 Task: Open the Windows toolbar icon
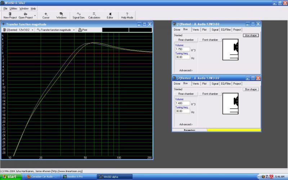tap(61, 14)
